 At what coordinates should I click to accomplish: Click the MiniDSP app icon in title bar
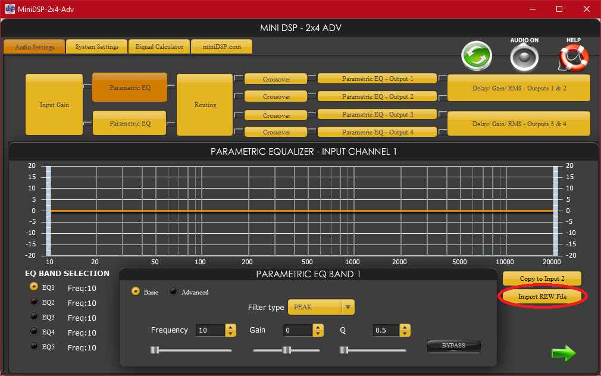[x=10, y=9]
